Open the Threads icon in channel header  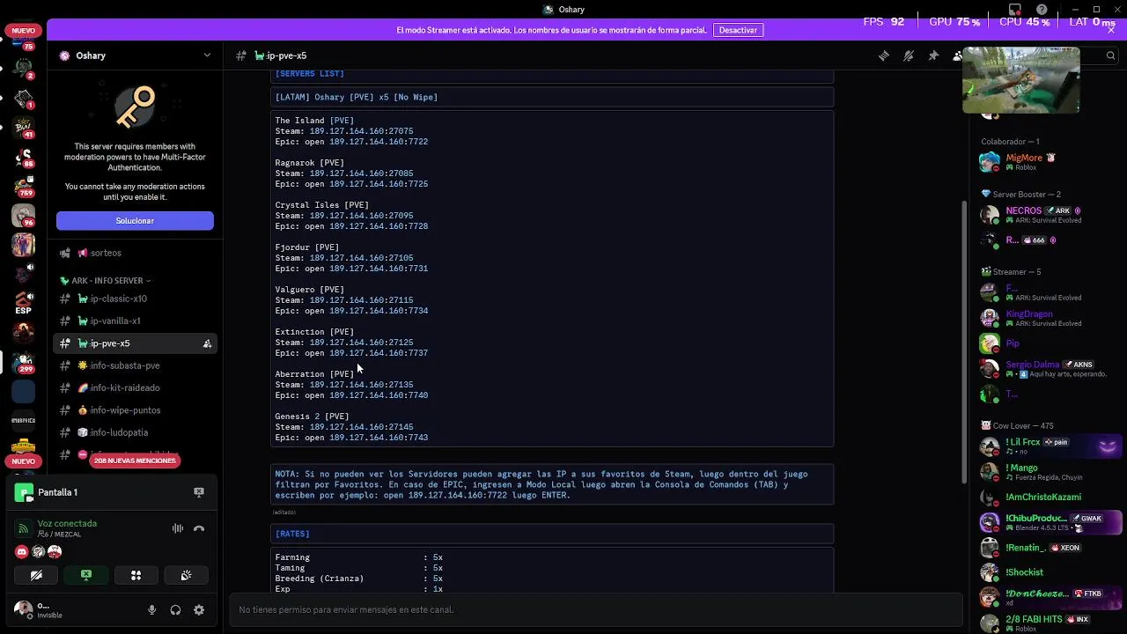tap(884, 55)
